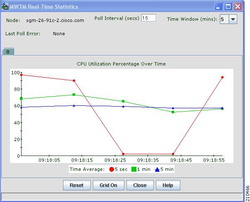Click the 09:18:45 time axis label
Image resolution: width=250 pixels, height=202 pixels.
tap(181, 160)
